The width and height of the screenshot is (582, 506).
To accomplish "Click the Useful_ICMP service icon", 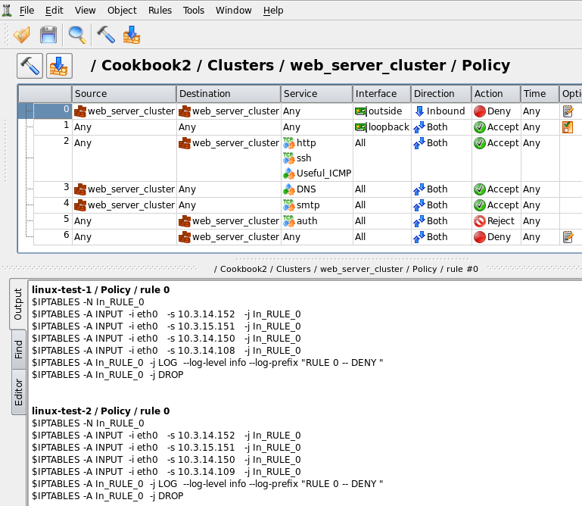I will tap(289, 173).
